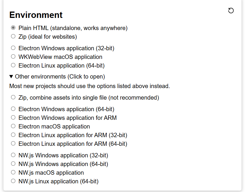Select Electron Windows application (64-bit)

coord(13,109)
